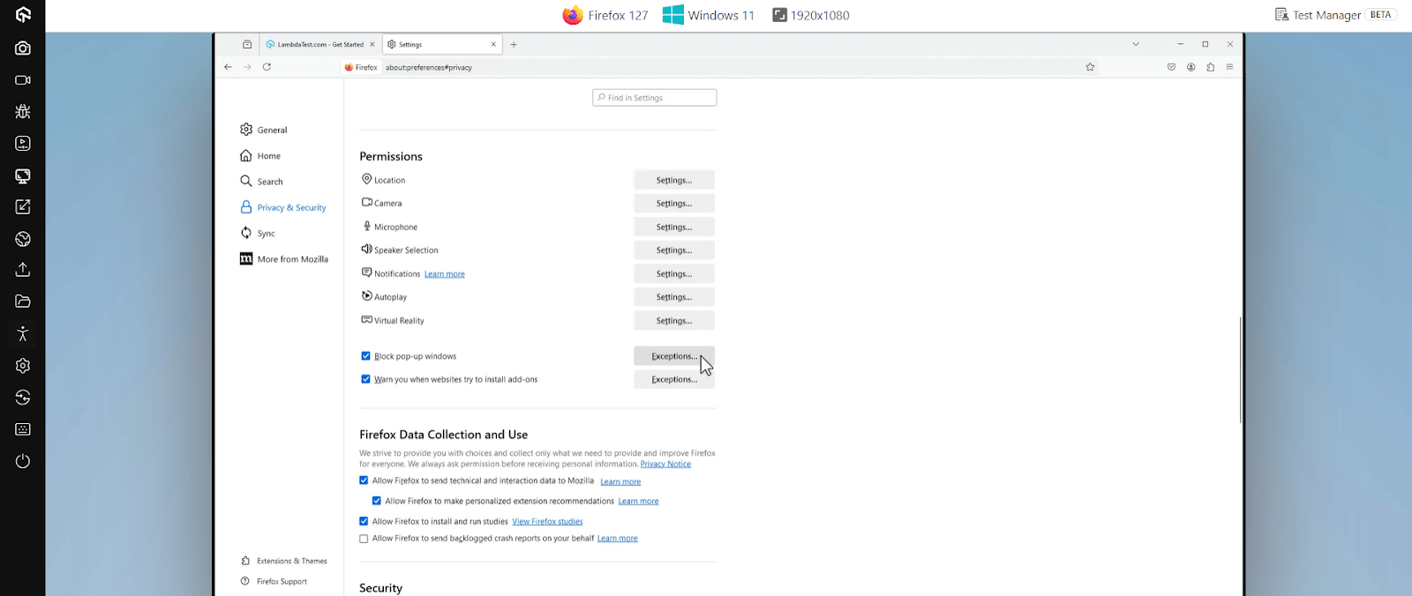1412x596 pixels.
Task: Open Camera permission Settings button
Action: pyautogui.click(x=674, y=204)
